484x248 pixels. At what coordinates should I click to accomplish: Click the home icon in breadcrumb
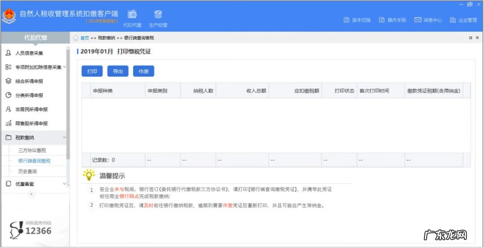pyautogui.click(x=76, y=38)
